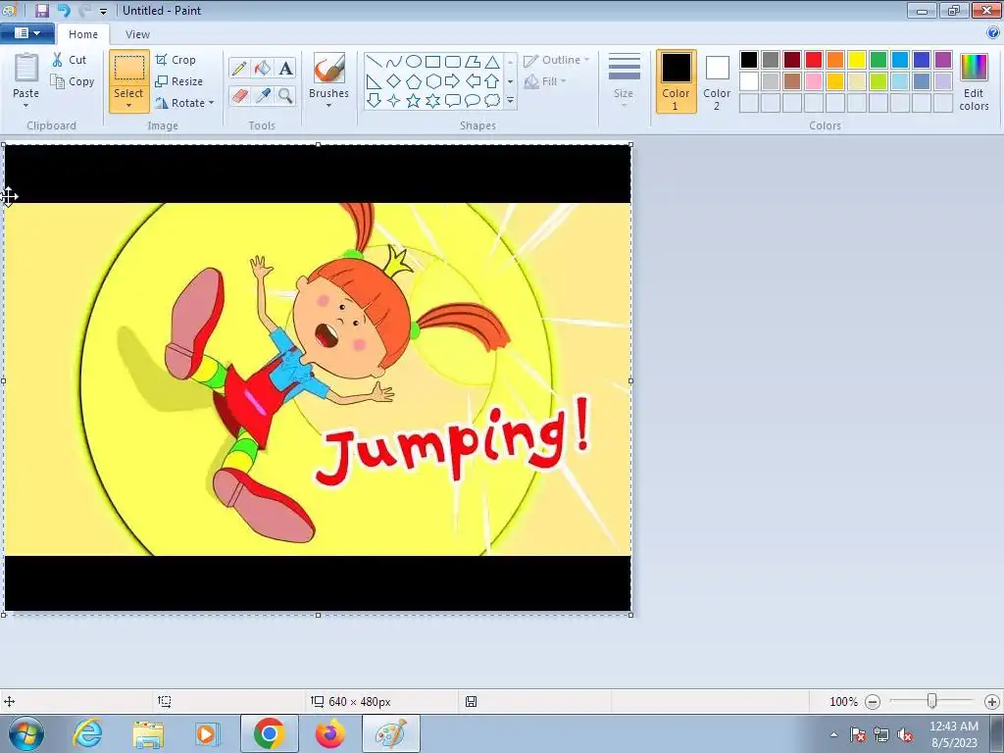1004x753 pixels.
Task: Choose the Polygon shape
Action: 473,62
